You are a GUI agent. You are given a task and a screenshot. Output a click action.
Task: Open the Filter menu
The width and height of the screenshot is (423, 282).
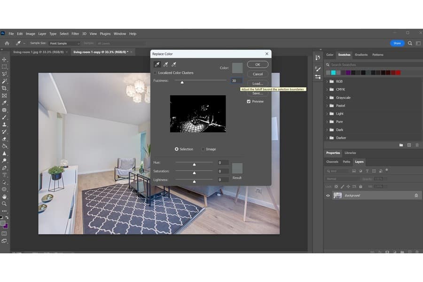[x=75, y=34]
